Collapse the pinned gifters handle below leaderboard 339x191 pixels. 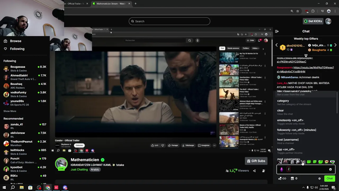306,56
